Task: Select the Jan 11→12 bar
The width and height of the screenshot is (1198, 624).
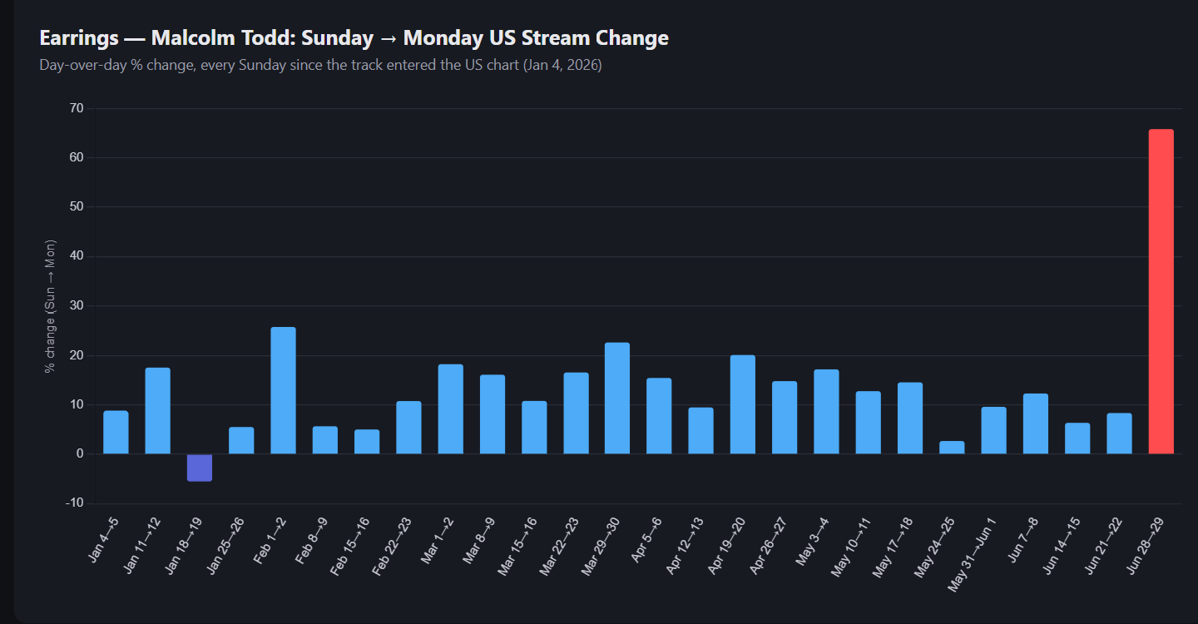Action: tap(157, 411)
